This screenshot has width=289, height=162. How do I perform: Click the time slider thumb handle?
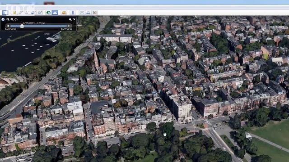tap(22, 26)
